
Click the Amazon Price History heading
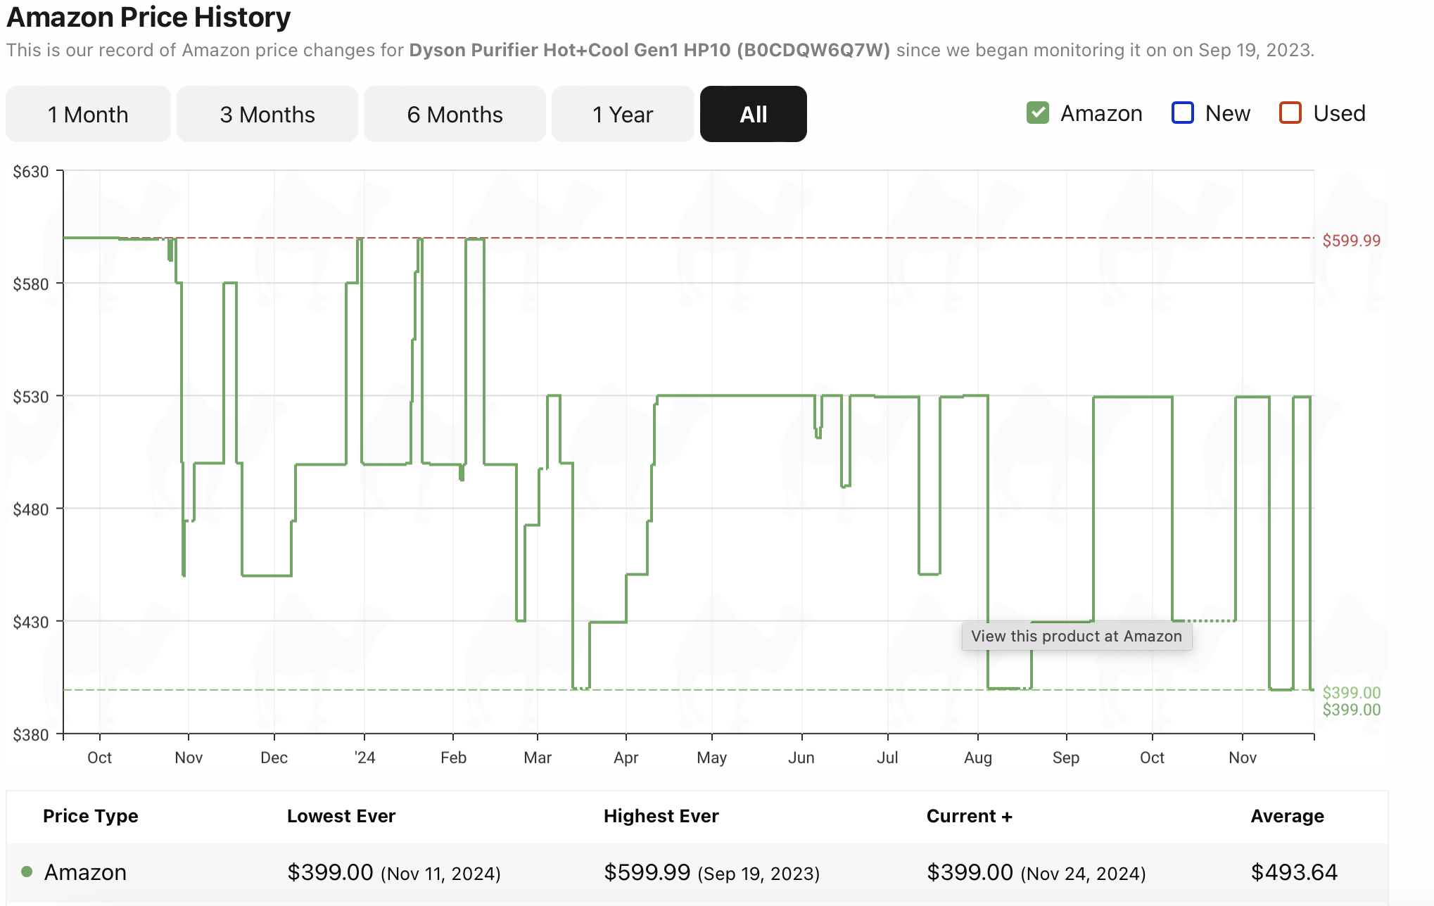(148, 17)
